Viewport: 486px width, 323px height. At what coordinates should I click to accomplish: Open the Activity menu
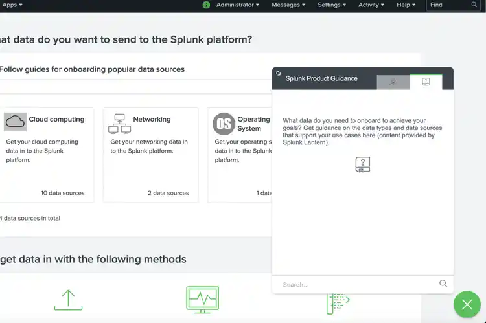click(371, 5)
